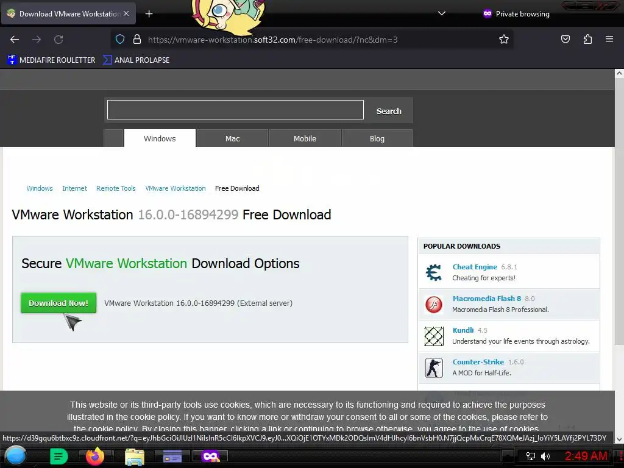Click the Search button
The image size is (624, 468).
(x=389, y=111)
